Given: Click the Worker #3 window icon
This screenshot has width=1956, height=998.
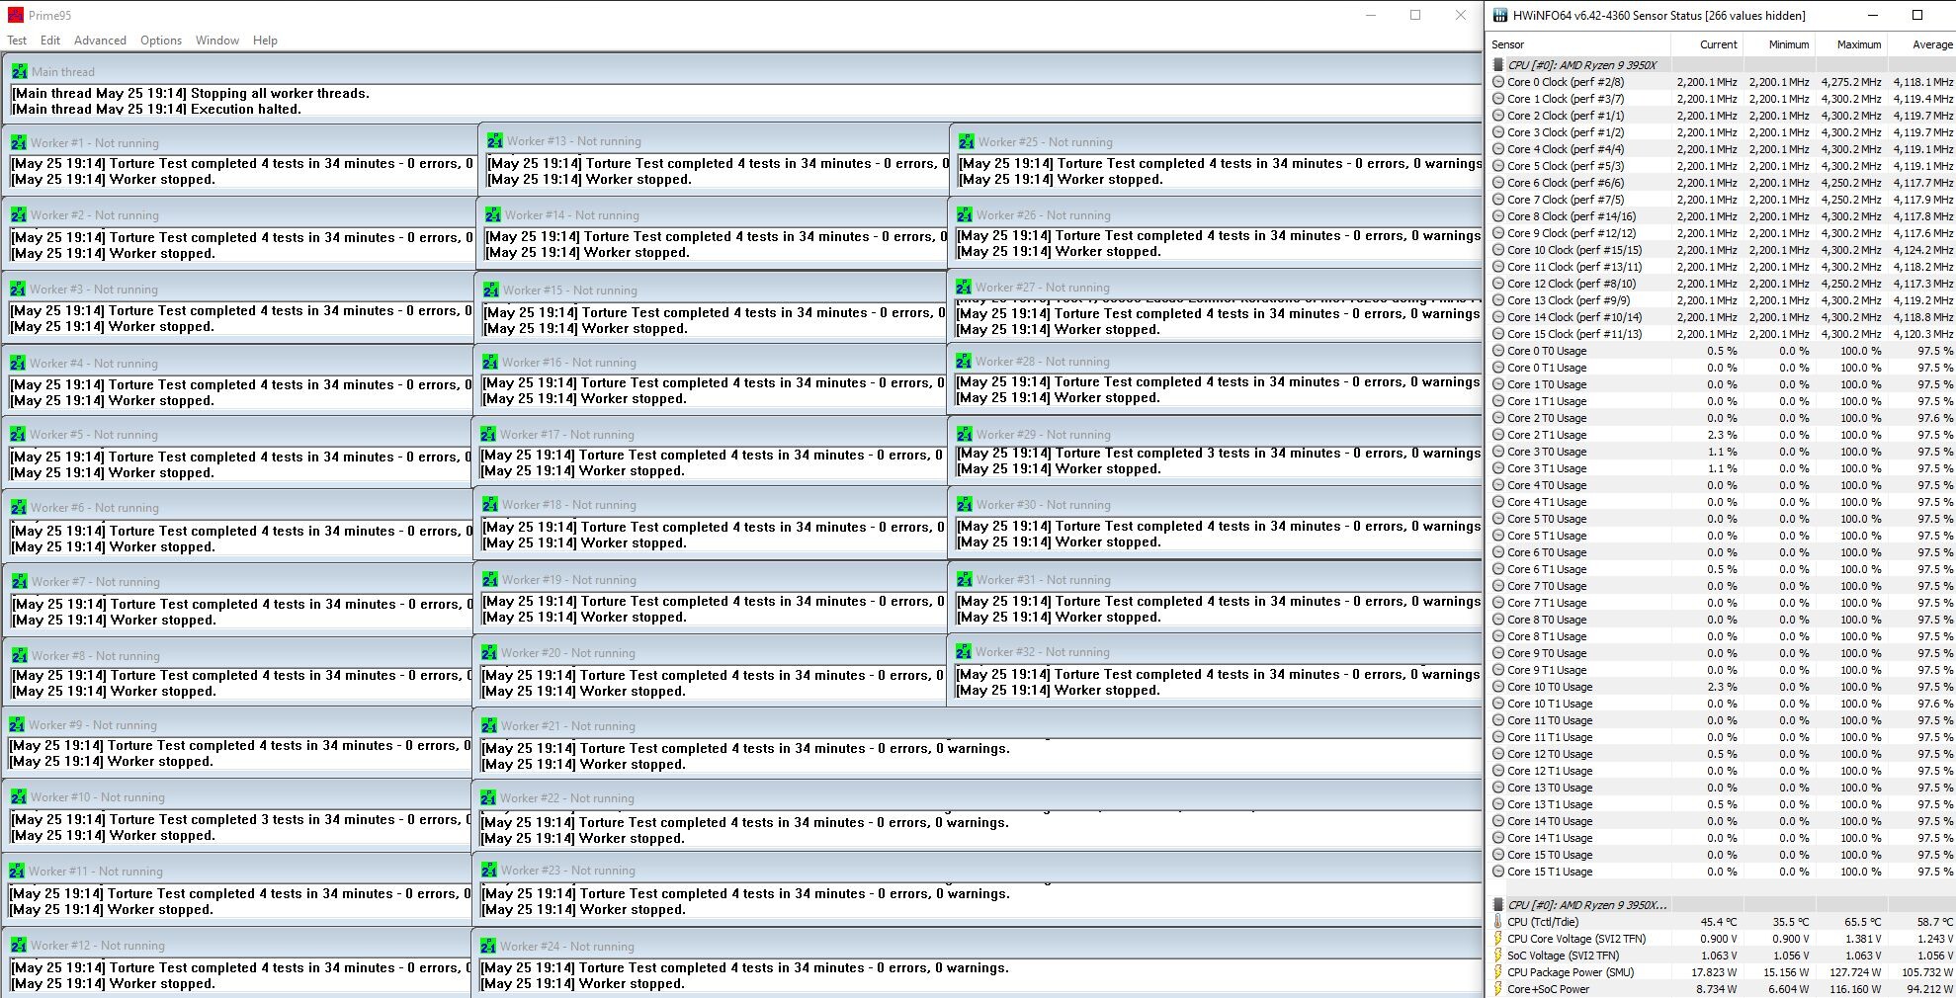Looking at the screenshot, I should 18,289.
